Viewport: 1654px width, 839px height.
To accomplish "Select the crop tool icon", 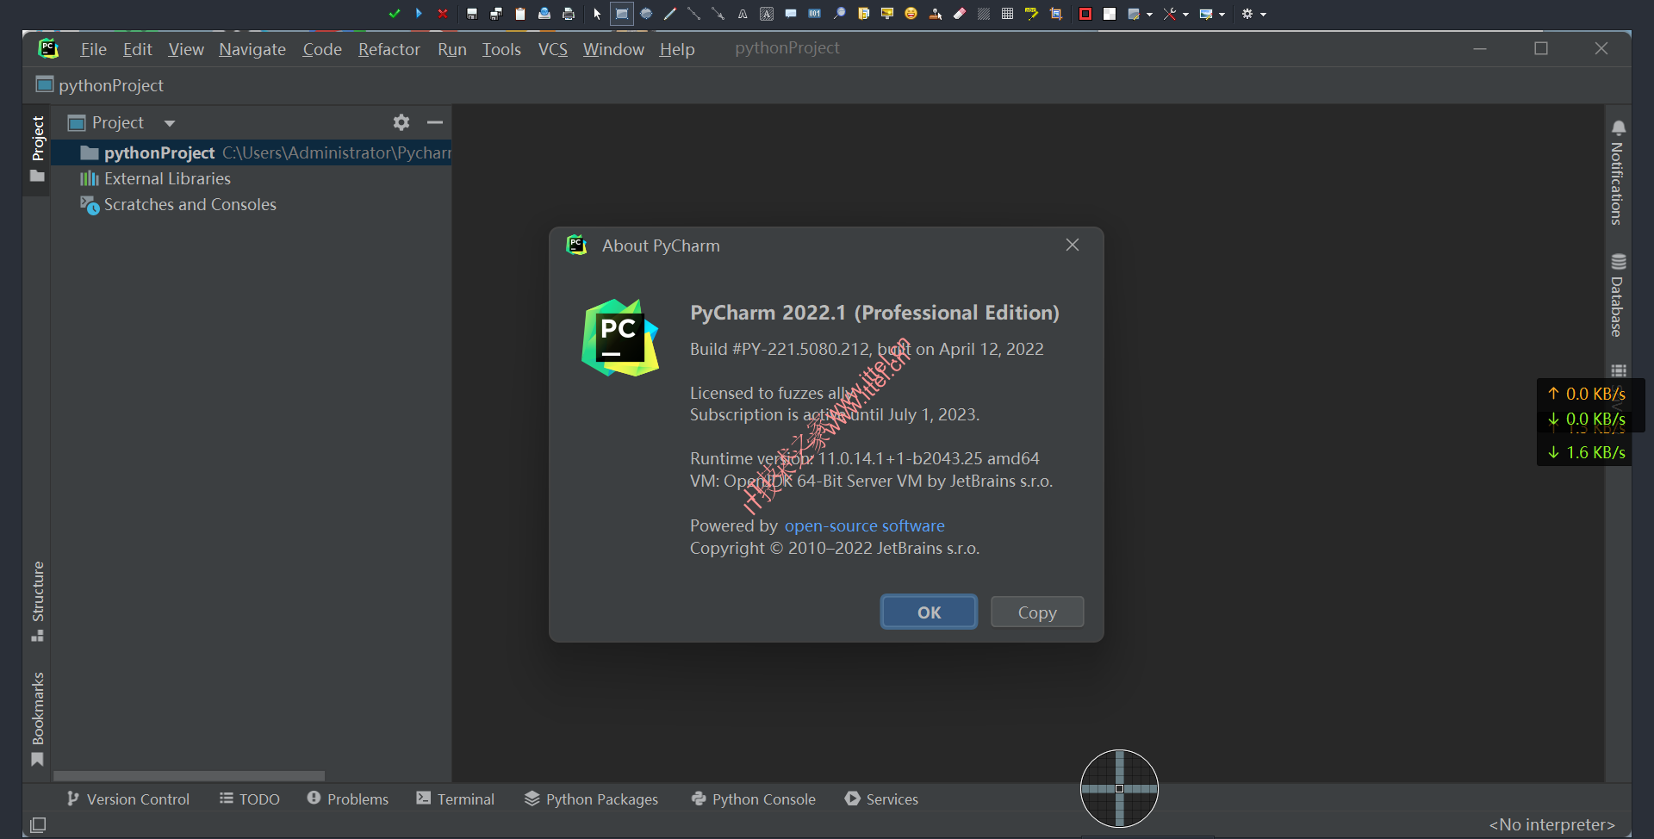I will coord(1056,14).
